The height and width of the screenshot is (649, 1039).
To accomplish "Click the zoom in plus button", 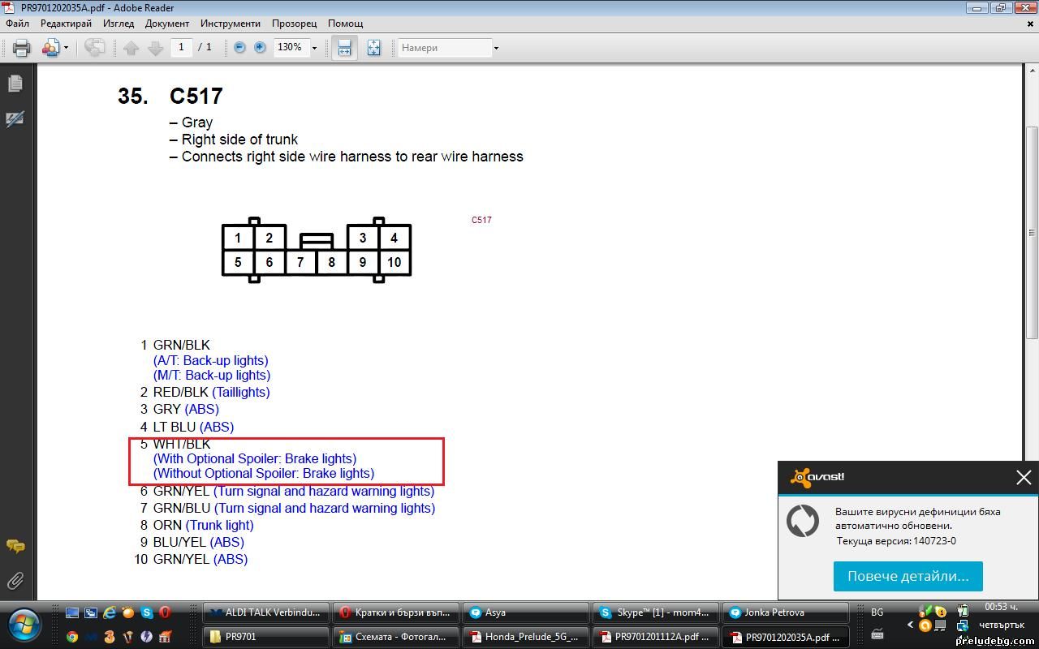I will [260, 48].
